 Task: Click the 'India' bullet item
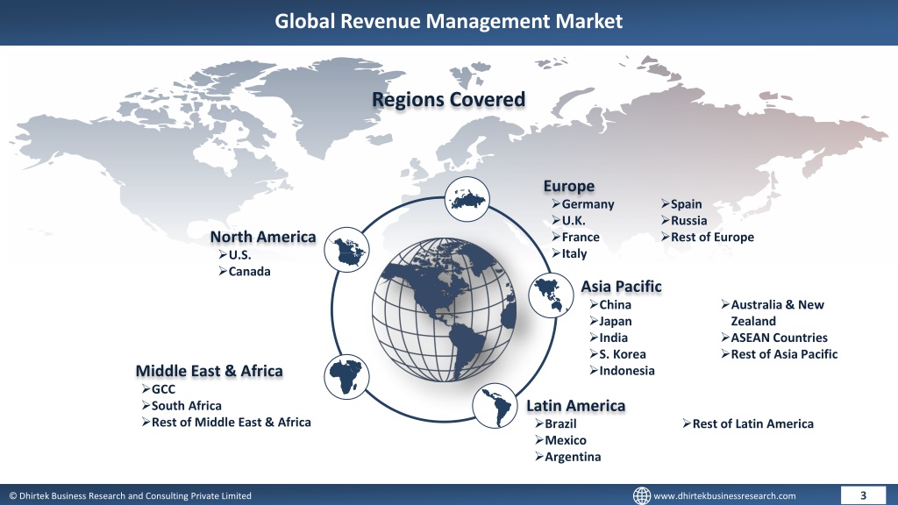[609, 338]
